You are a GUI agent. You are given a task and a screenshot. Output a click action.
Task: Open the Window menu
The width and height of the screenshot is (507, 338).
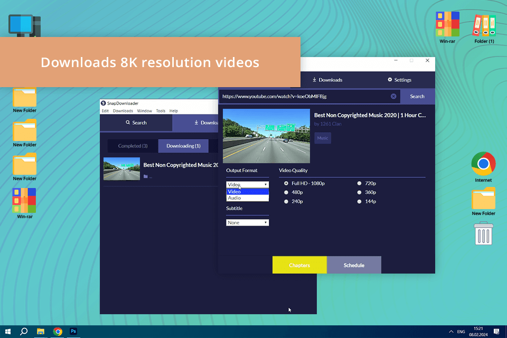coord(145,110)
